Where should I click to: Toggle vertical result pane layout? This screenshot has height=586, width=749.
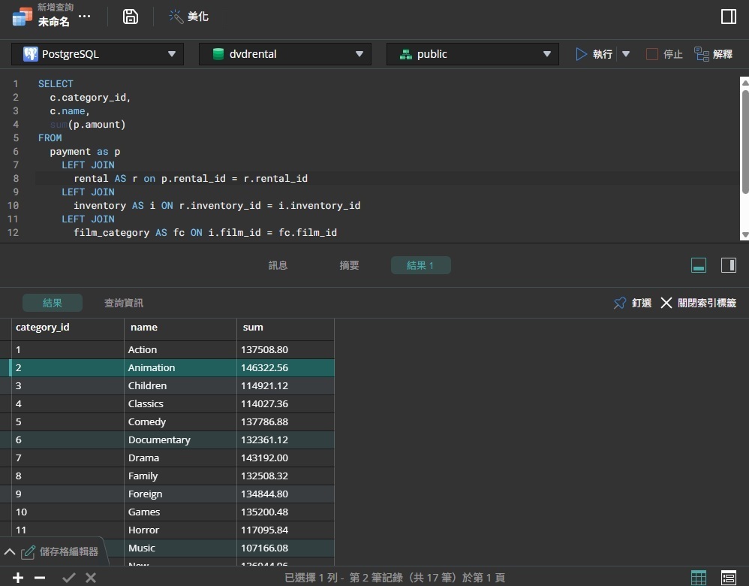[727, 264]
